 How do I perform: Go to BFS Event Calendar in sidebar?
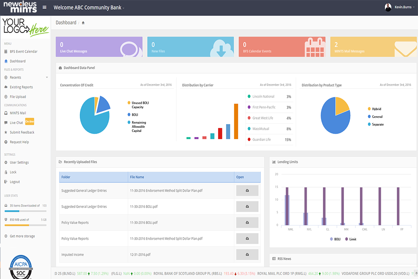23,51
